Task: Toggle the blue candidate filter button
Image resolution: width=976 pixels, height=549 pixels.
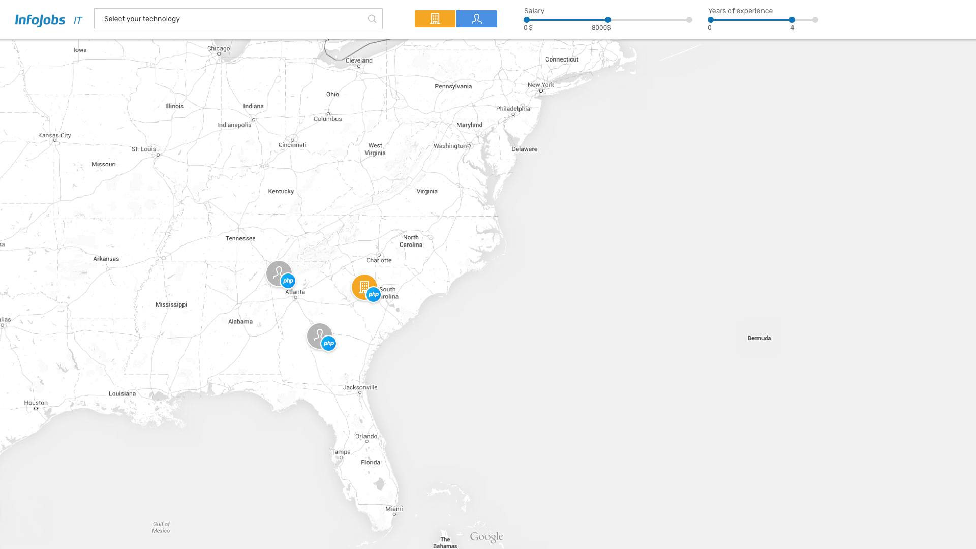Action: [x=476, y=19]
